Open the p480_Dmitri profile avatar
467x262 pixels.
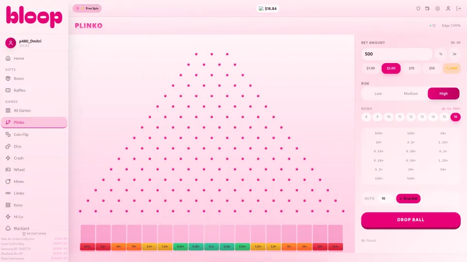pos(10,43)
